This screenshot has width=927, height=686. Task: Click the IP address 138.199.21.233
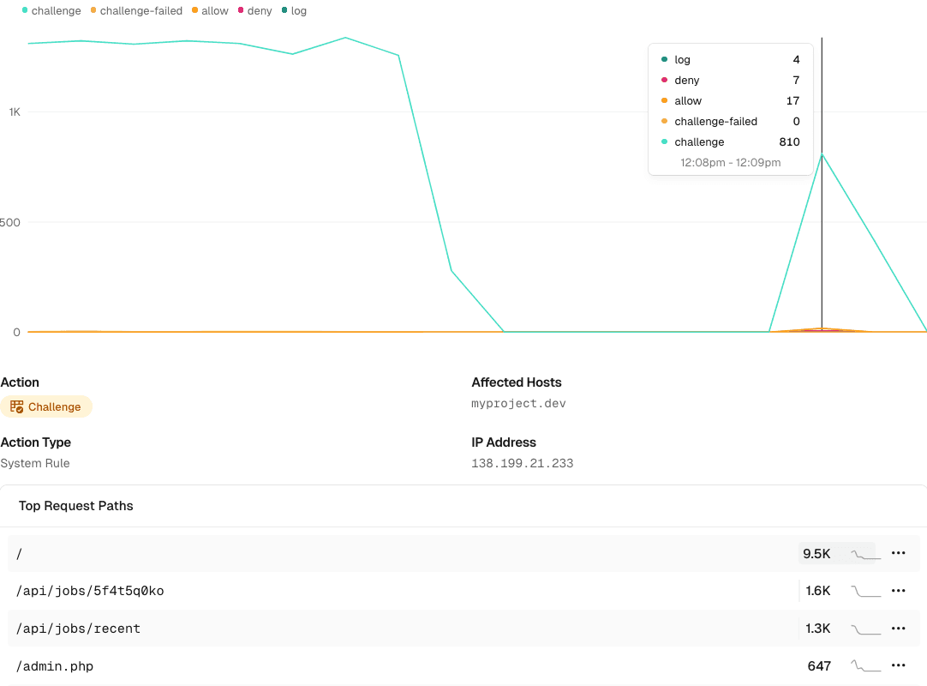click(522, 463)
